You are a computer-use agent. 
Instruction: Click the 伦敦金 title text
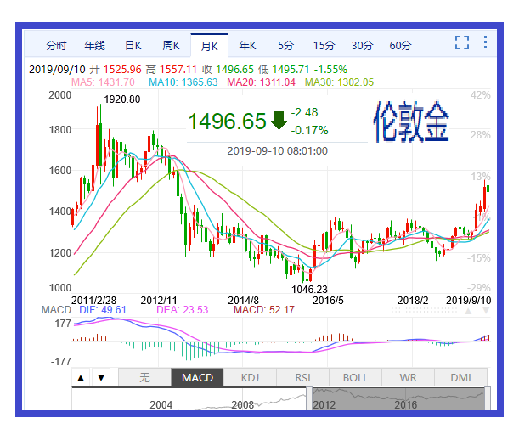(x=411, y=121)
